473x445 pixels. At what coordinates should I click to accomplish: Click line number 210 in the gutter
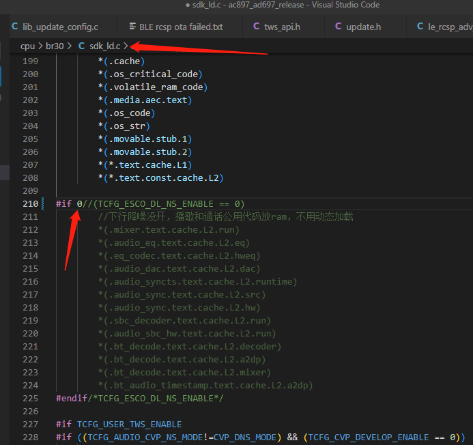(x=31, y=204)
